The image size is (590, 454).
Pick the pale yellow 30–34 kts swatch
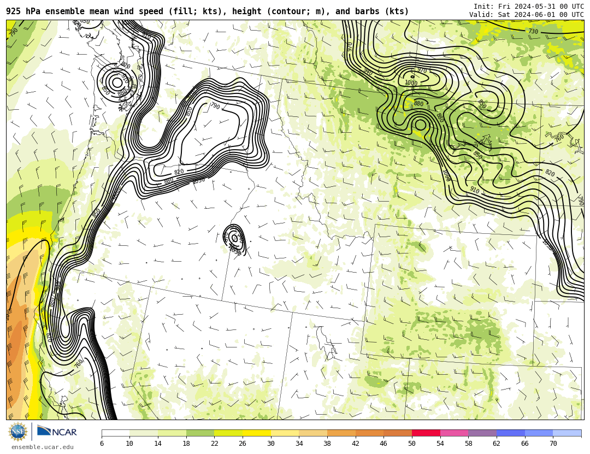(x=285, y=433)
